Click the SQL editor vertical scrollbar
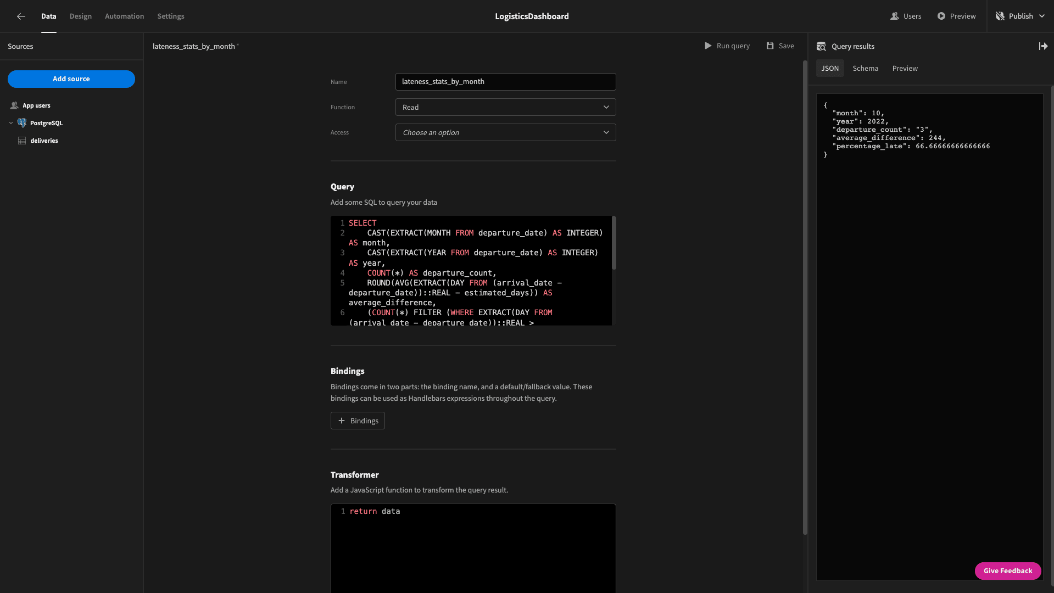Image resolution: width=1054 pixels, height=593 pixels. pyautogui.click(x=614, y=243)
